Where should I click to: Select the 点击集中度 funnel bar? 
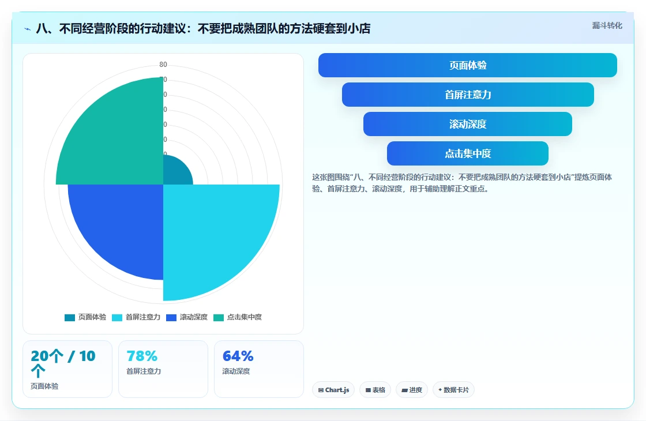pos(468,153)
